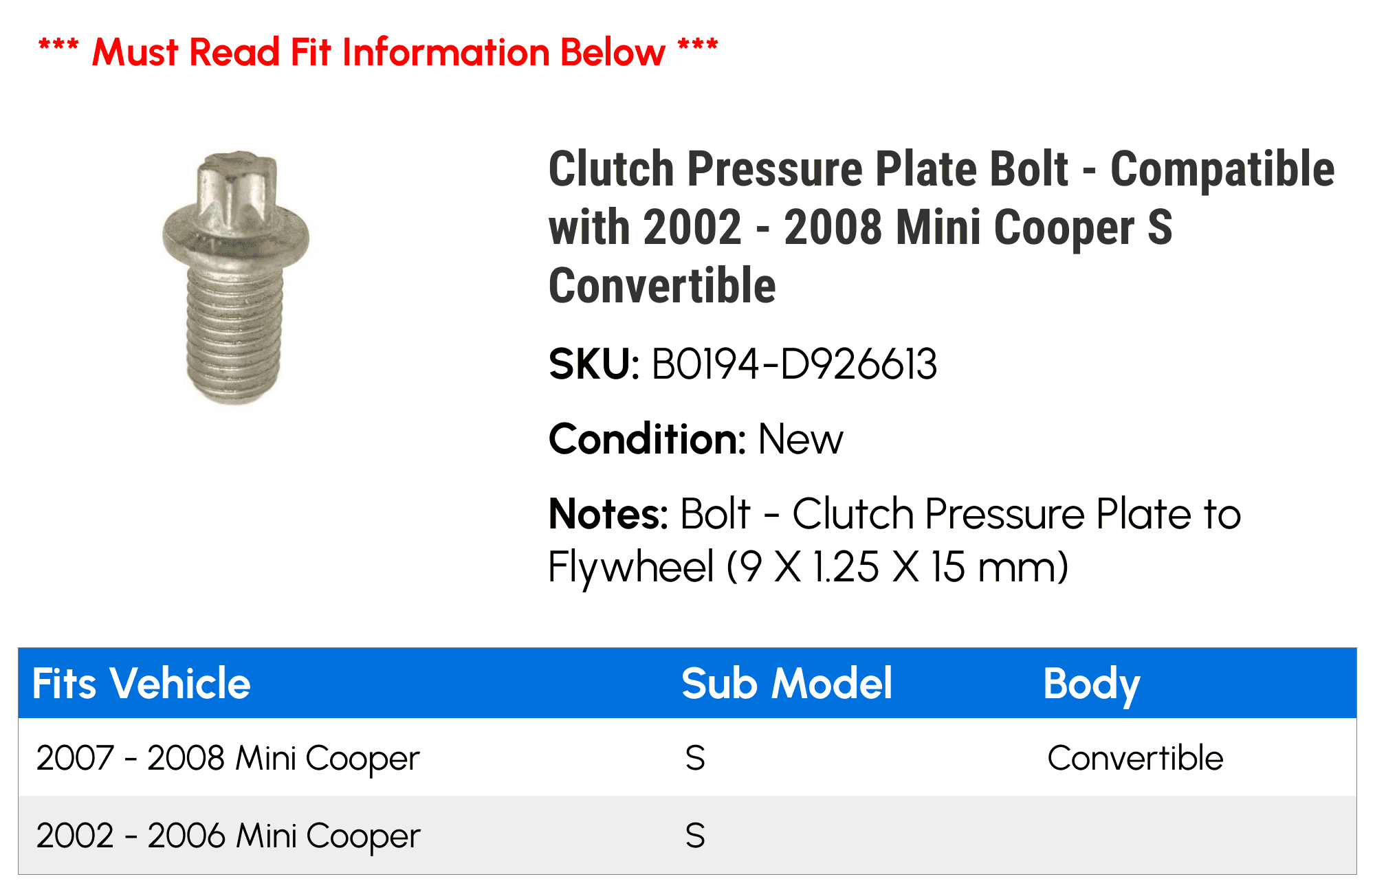1375x892 pixels.
Task: Select the SKU number B0194-D926613
Action: pos(794,364)
